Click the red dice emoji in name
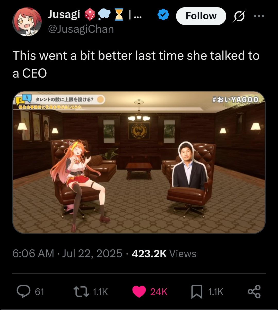The height and width of the screenshot is (310, 278). [x=89, y=15]
